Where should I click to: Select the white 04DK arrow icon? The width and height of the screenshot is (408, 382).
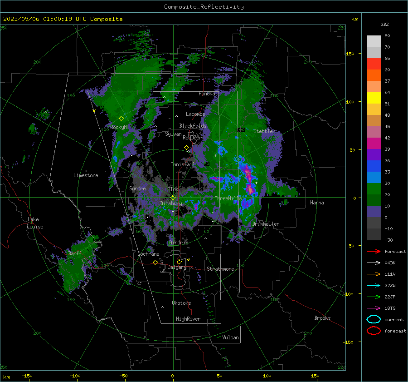pyautogui.click(x=374, y=263)
